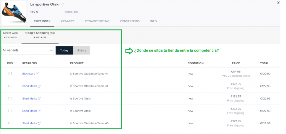Open the CONVERSIONS tab

click(x=130, y=21)
